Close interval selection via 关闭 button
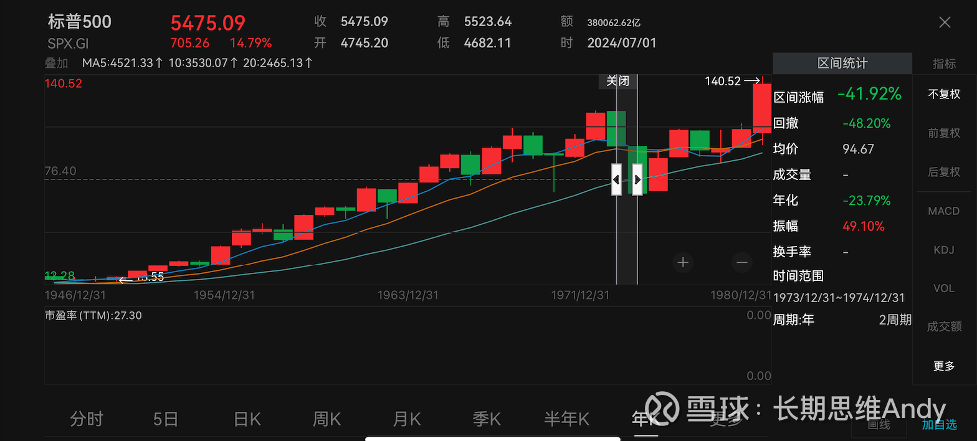Viewport: 977px width, 441px height. [x=617, y=81]
